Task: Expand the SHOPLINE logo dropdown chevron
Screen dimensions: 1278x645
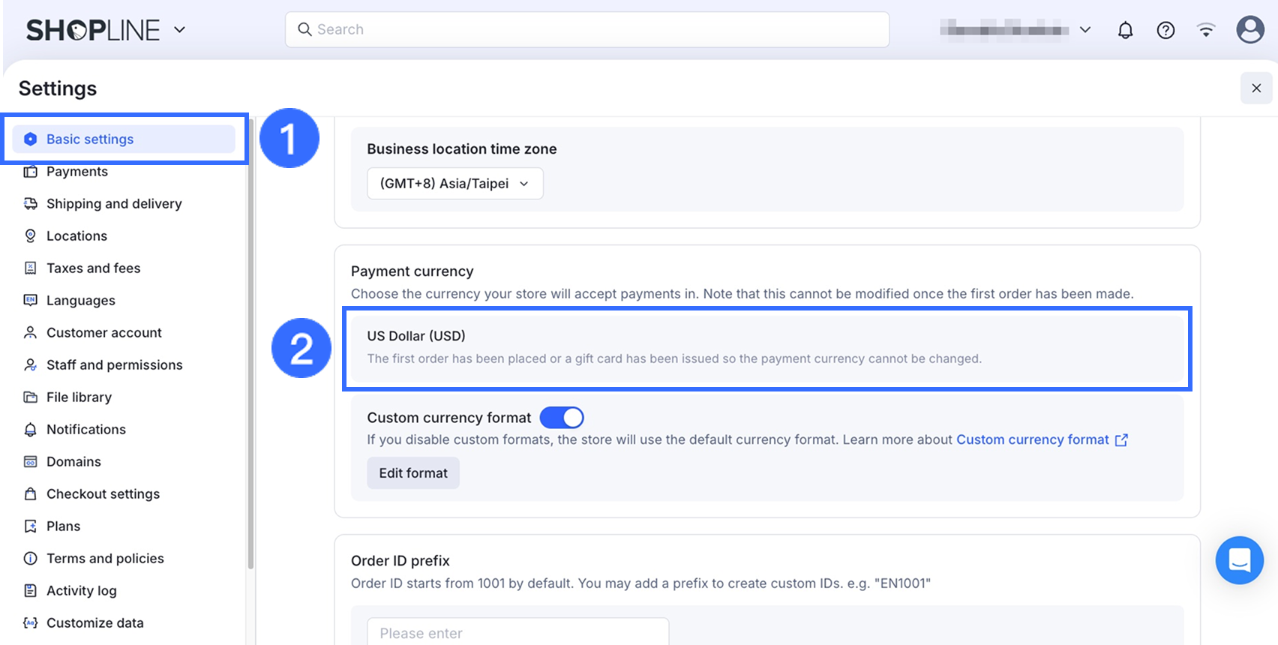Action: pos(179,30)
